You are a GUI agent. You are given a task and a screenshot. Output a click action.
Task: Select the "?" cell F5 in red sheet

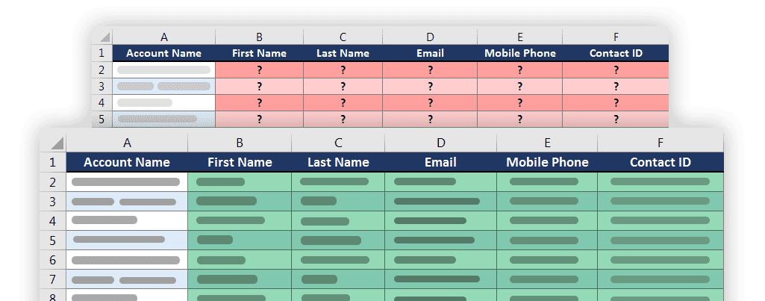tap(616, 120)
